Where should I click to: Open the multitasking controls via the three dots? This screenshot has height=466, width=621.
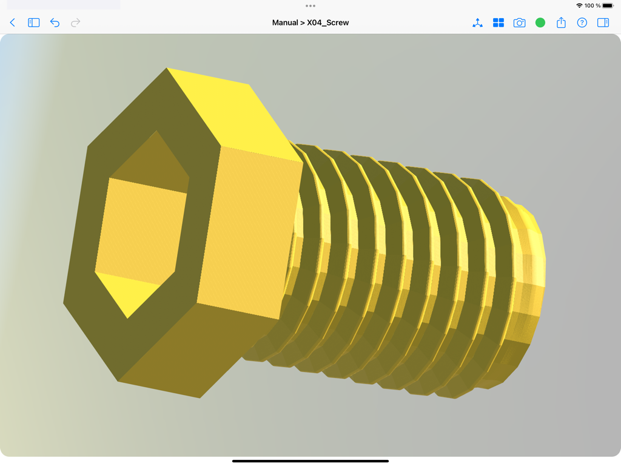click(310, 5)
